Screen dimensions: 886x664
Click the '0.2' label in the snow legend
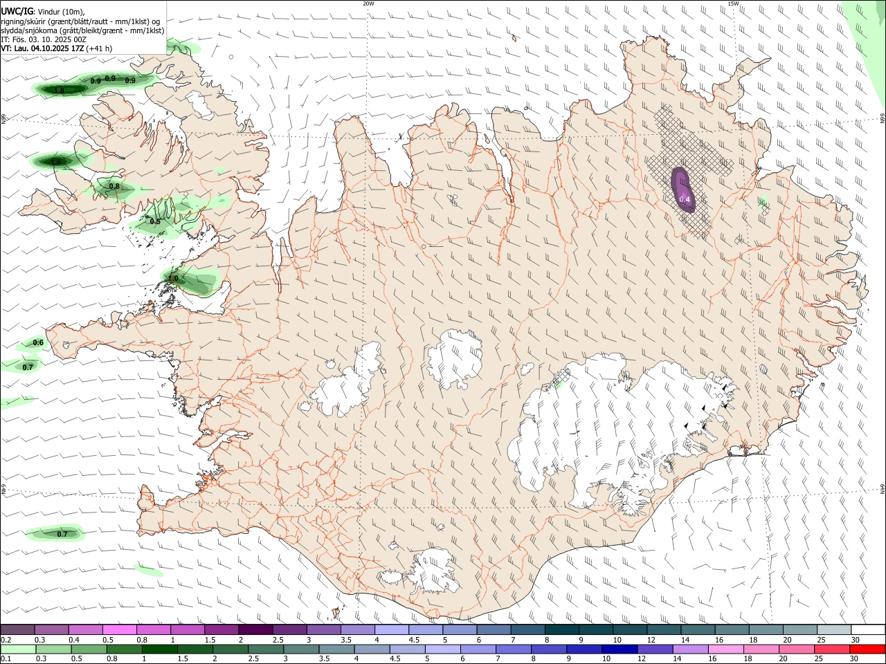click(6, 640)
